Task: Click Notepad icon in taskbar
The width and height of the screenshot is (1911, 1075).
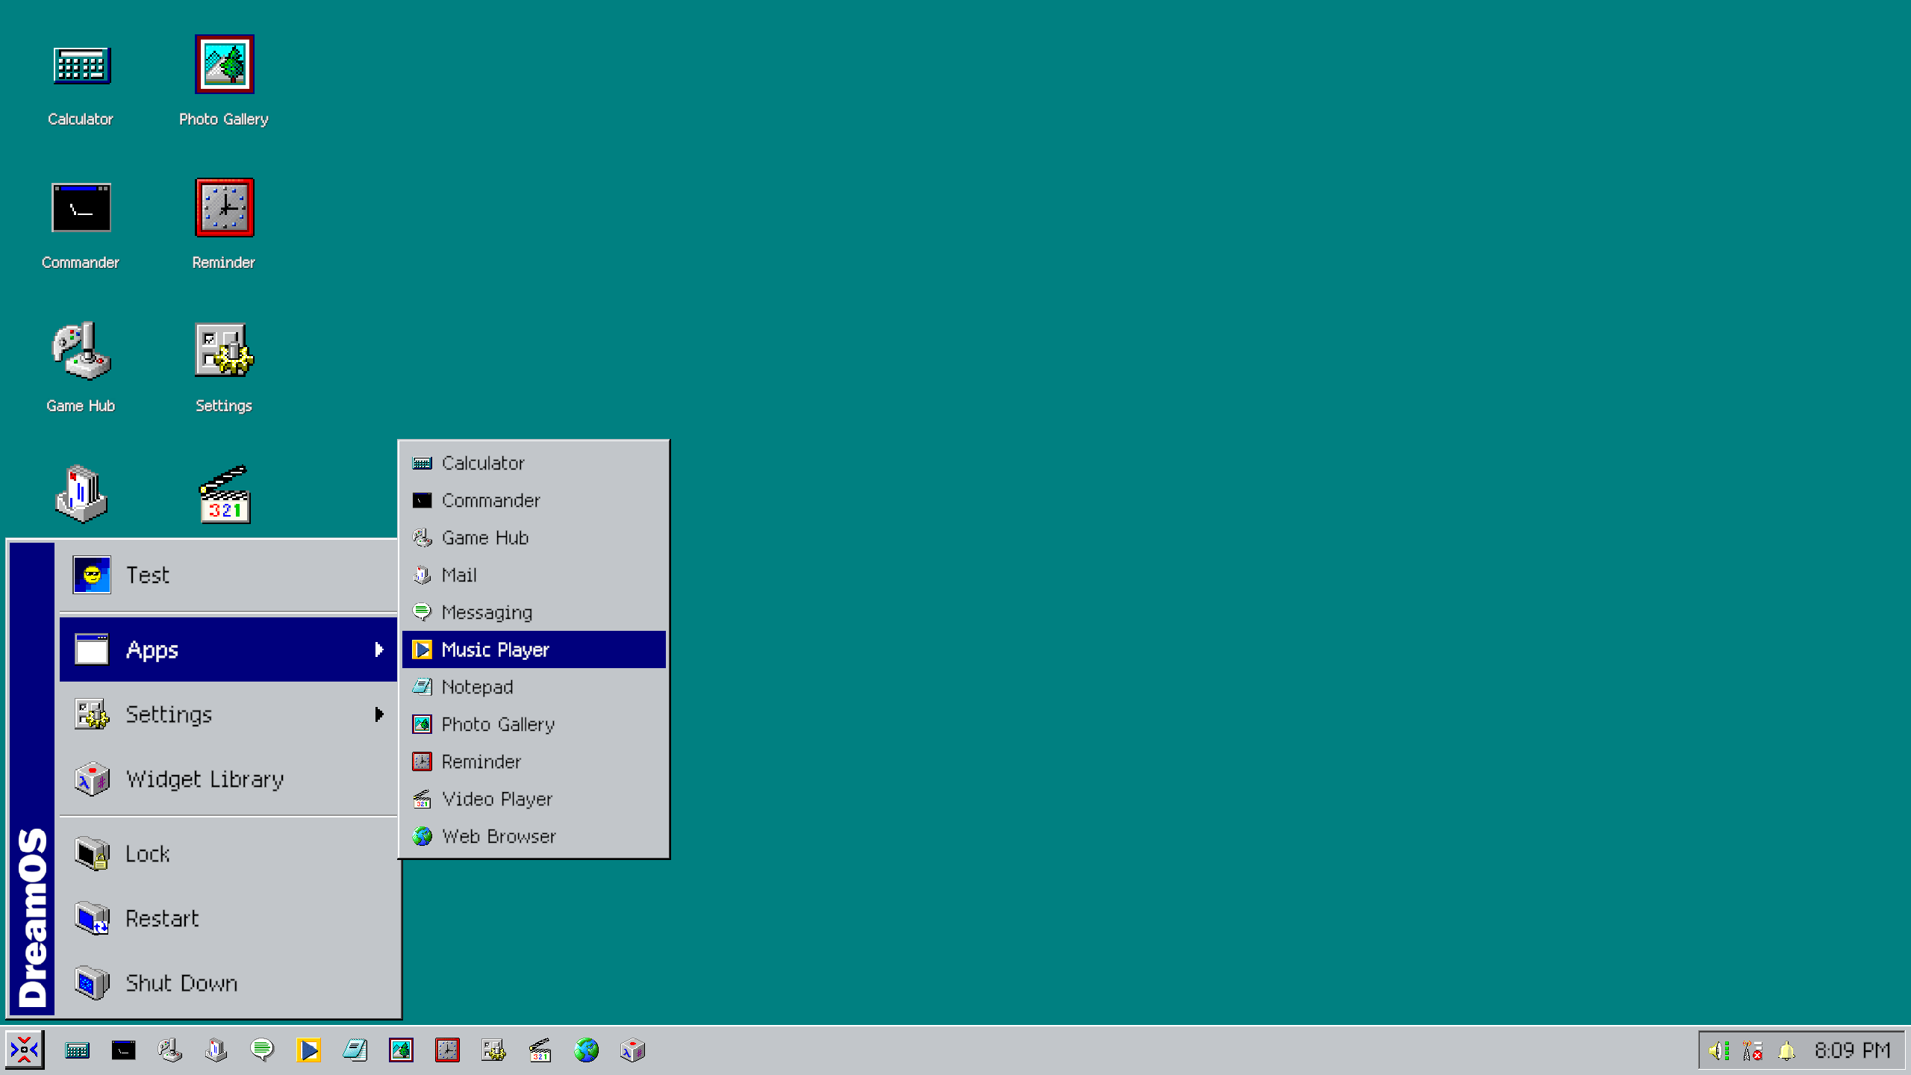Action: pyautogui.click(x=355, y=1050)
